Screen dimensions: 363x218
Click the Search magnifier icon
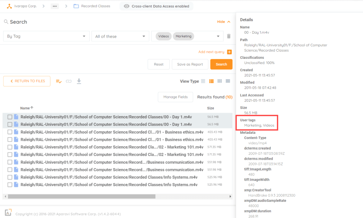tap(6, 22)
